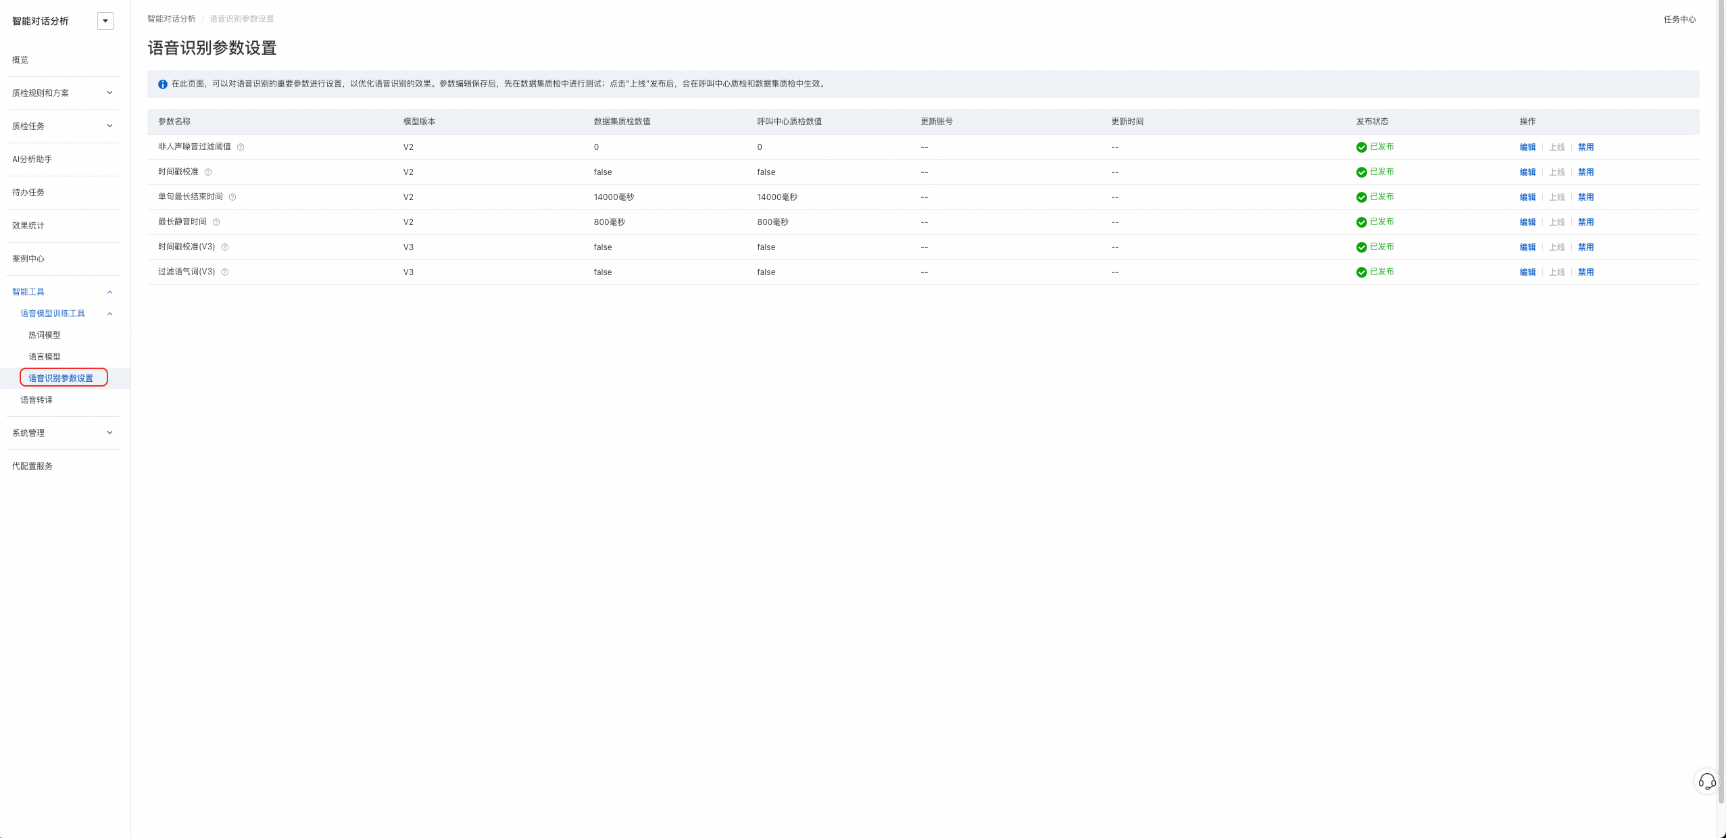Click question mark icon next to 单句最长结束时间
The height and width of the screenshot is (838, 1726).
tap(232, 197)
